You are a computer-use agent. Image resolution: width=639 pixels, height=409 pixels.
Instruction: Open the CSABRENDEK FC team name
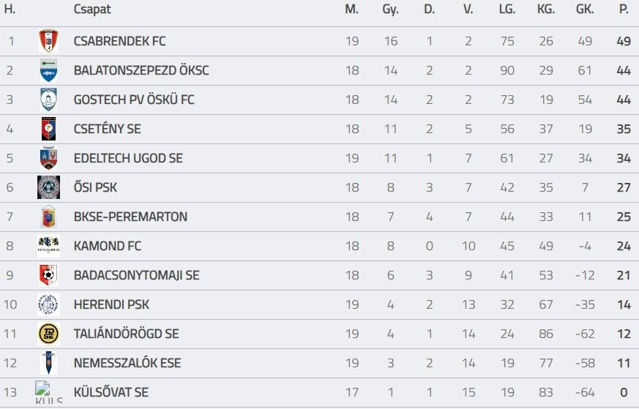click(119, 41)
